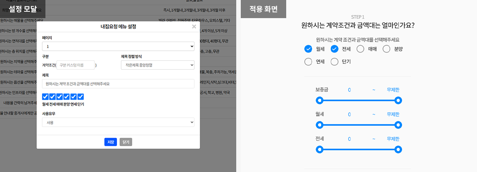Click the 0 value in the 보증금 row
This screenshot has height=172, width=477.
349,90
